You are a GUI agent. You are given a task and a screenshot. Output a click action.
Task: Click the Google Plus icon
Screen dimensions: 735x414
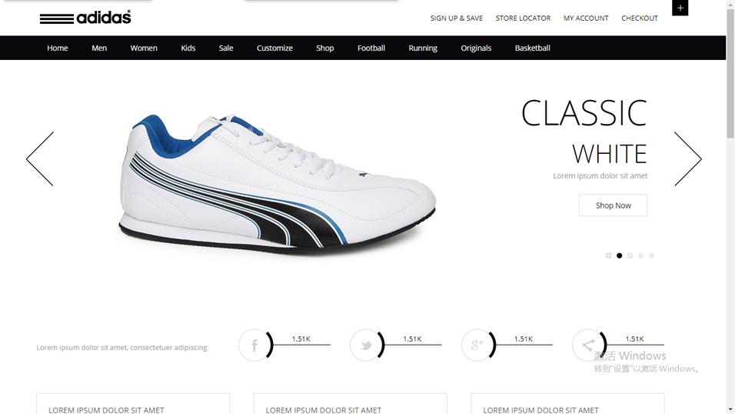click(477, 345)
